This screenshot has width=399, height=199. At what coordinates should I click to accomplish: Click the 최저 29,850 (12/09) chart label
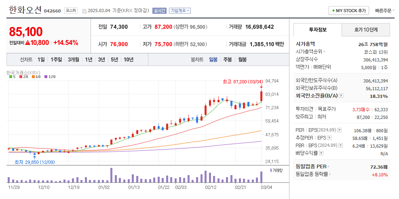click(x=35, y=162)
